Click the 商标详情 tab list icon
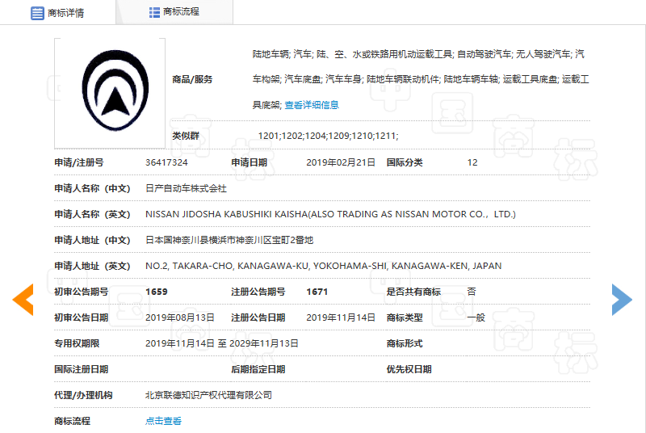This screenshot has height=433, width=646. (37, 13)
